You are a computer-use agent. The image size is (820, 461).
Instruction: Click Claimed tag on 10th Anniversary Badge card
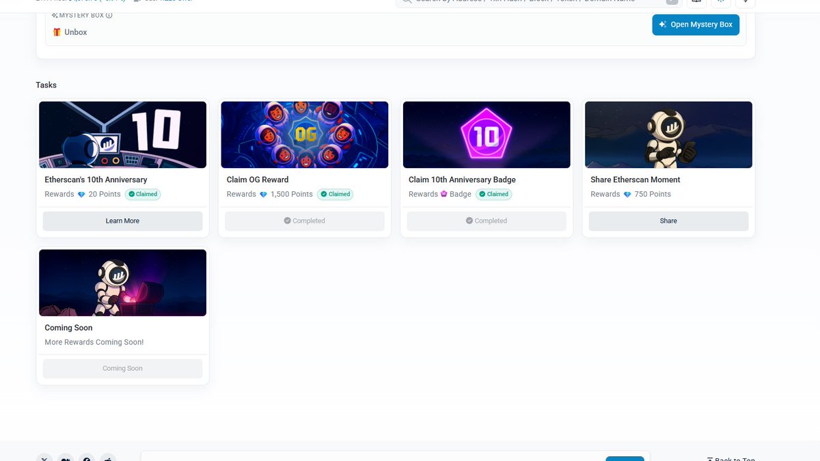pyautogui.click(x=494, y=194)
